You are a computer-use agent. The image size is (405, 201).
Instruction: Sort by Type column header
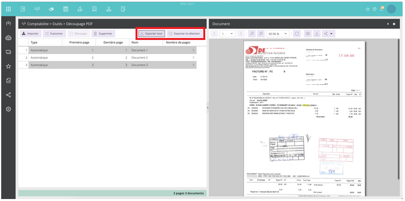point(45,42)
